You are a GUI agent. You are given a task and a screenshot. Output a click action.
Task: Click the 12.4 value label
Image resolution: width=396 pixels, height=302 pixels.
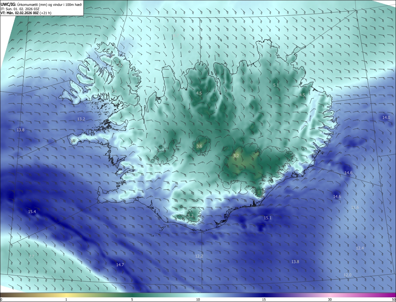[x=360, y=248]
